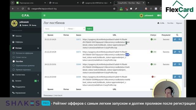Collapse the Потоки menu chevron

(38, 48)
